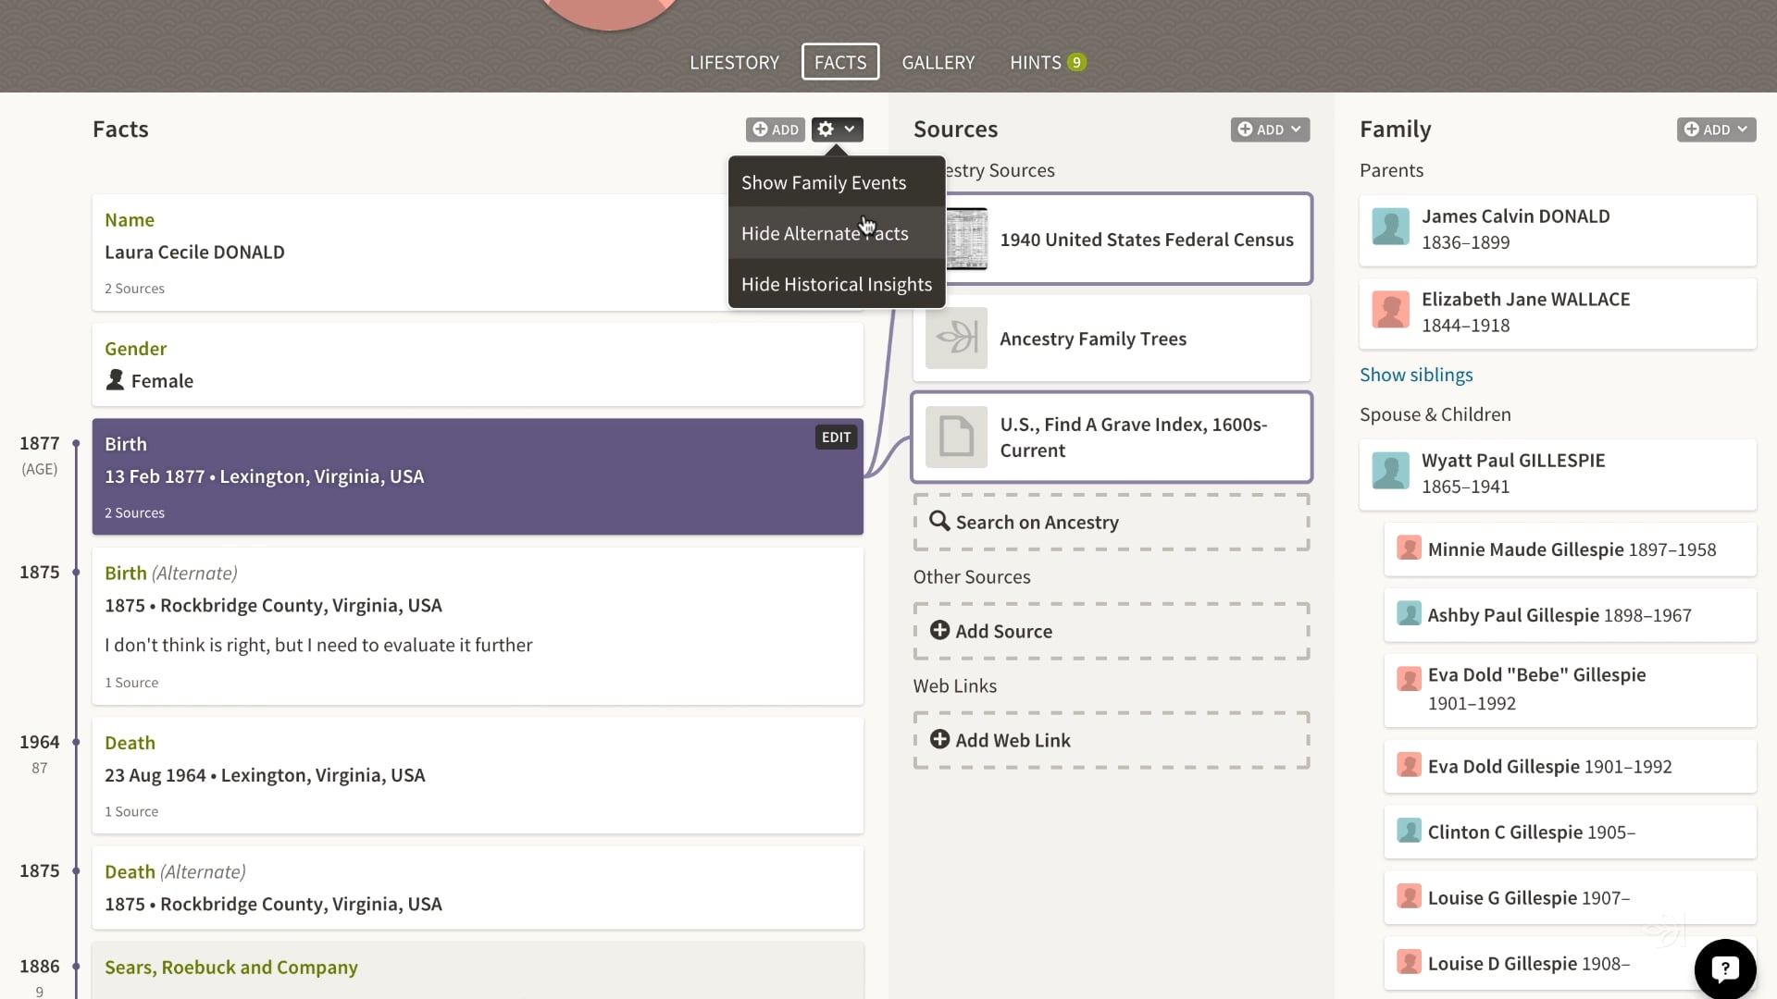Click the Add Web Link plus icon

click(x=939, y=740)
